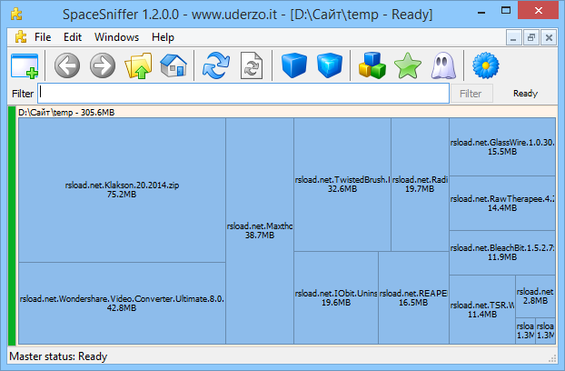565x371 pixels.
Task: Select the solid blue cube icon
Action: (x=294, y=65)
